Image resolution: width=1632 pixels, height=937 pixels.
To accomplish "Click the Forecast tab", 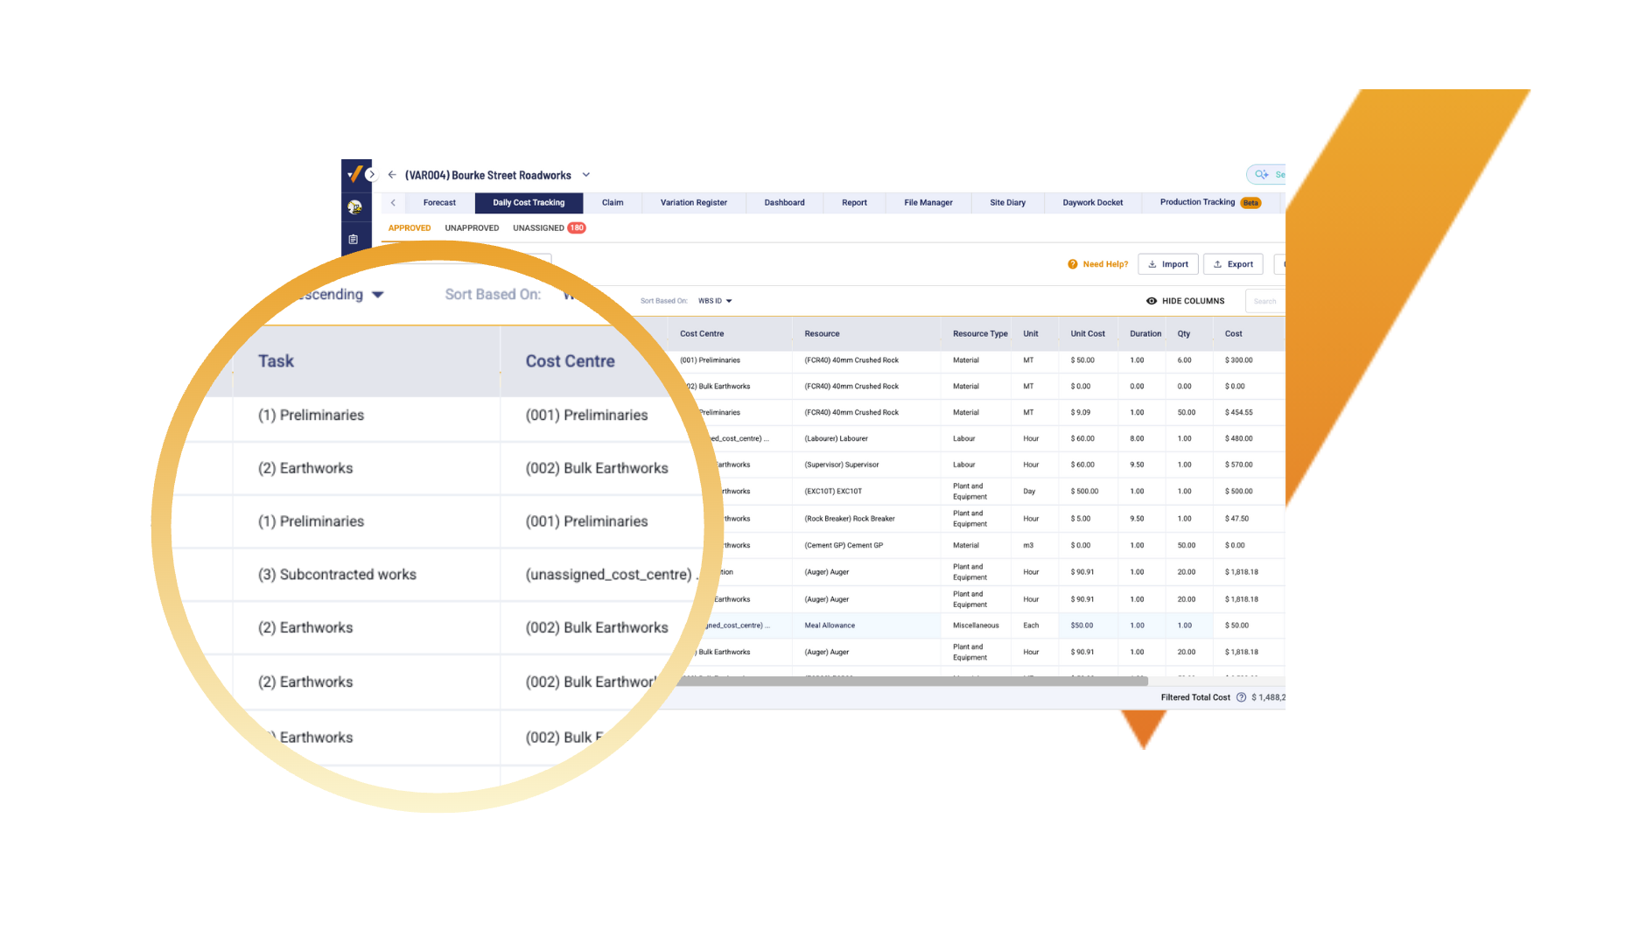I will [x=439, y=202].
